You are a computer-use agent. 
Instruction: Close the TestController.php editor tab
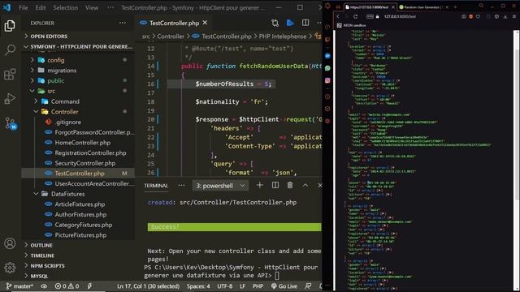[x=205, y=23]
